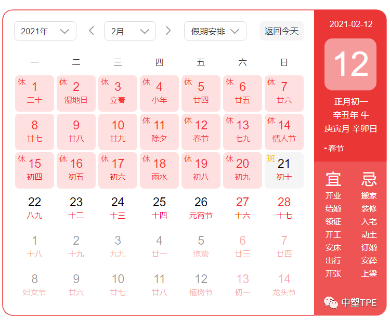Go to previous month with left arrow
The height and width of the screenshot is (320, 390).
pos(92,31)
